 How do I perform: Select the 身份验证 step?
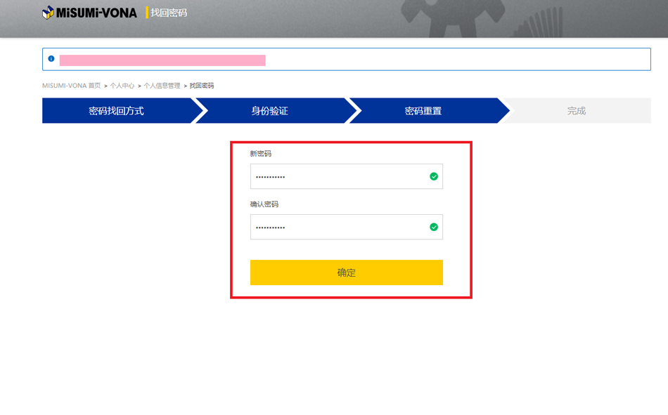pos(270,111)
